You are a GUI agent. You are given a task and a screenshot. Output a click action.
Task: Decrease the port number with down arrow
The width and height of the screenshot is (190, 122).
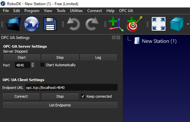(x=33, y=66)
